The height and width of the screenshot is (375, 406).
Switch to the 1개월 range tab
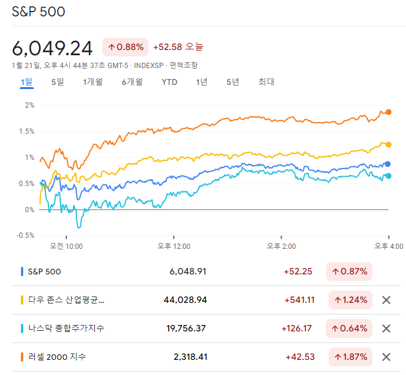click(x=92, y=82)
